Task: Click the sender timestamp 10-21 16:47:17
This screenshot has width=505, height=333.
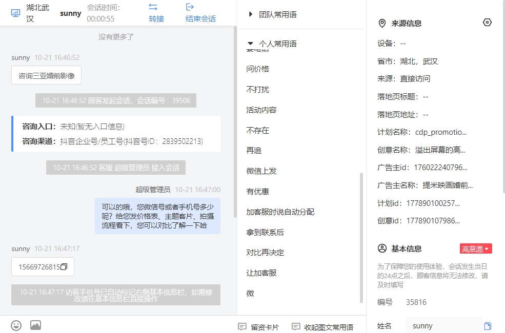Action: [x=57, y=248]
